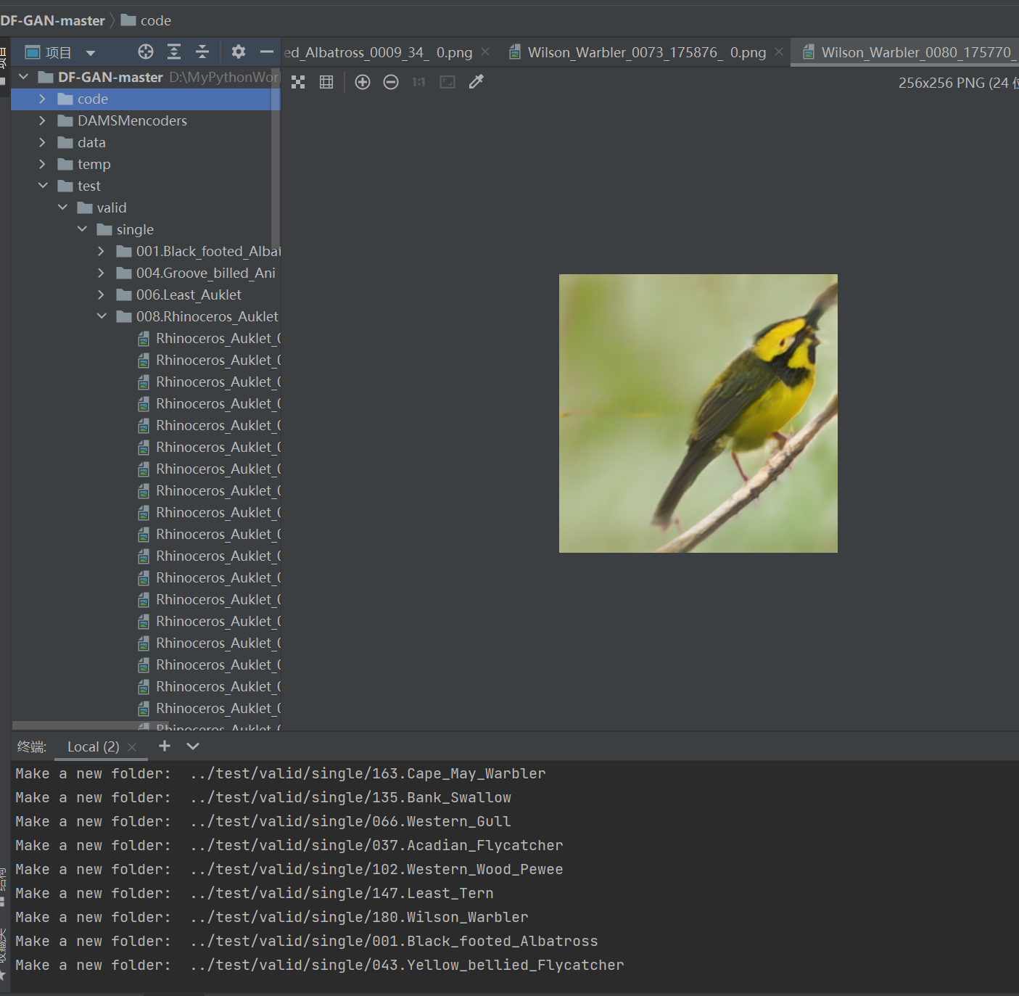
Task: Add a new terminal session
Action: 165,746
